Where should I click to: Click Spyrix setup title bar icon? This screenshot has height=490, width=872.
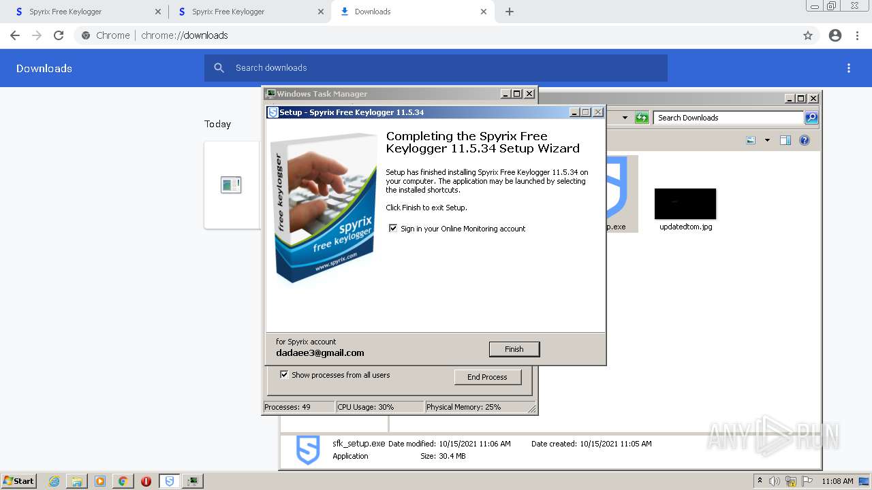click(273, 112)
